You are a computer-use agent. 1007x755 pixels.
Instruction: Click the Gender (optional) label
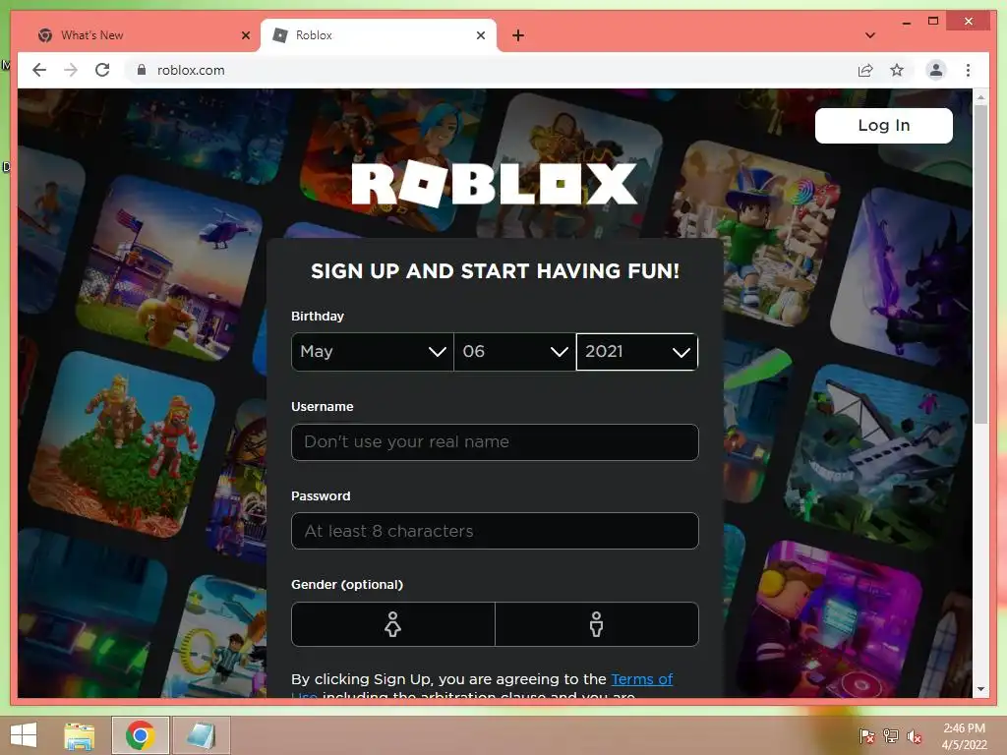point(347,584)
